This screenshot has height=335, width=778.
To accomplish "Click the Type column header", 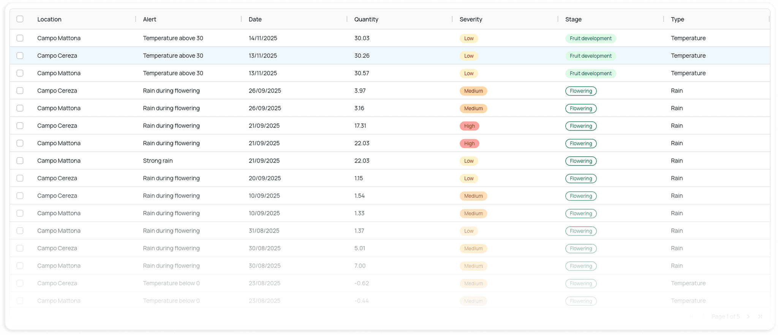I will point(677,19).
